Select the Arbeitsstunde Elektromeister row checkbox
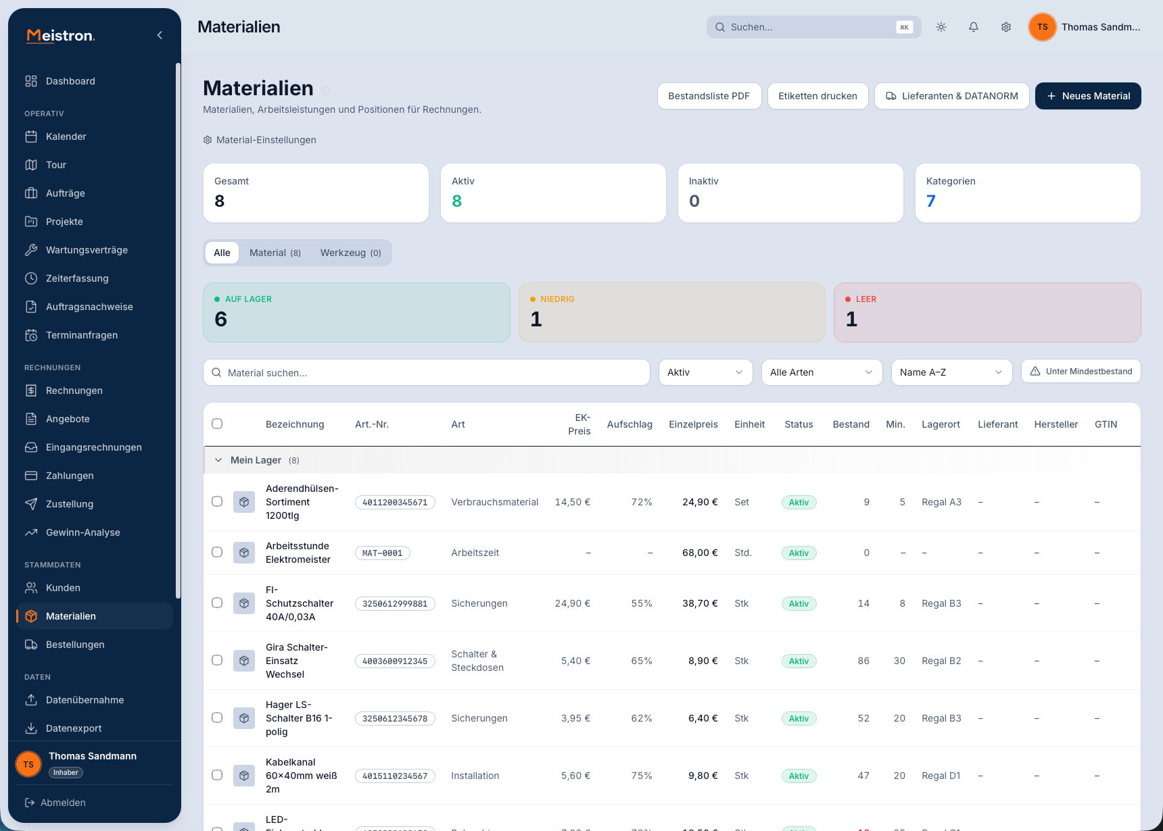This screenshot has width=1163, height=831. pos(217,552)
